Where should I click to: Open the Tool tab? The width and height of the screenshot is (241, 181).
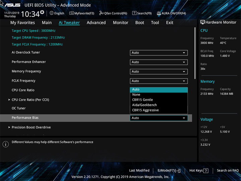tap(155, 23)
